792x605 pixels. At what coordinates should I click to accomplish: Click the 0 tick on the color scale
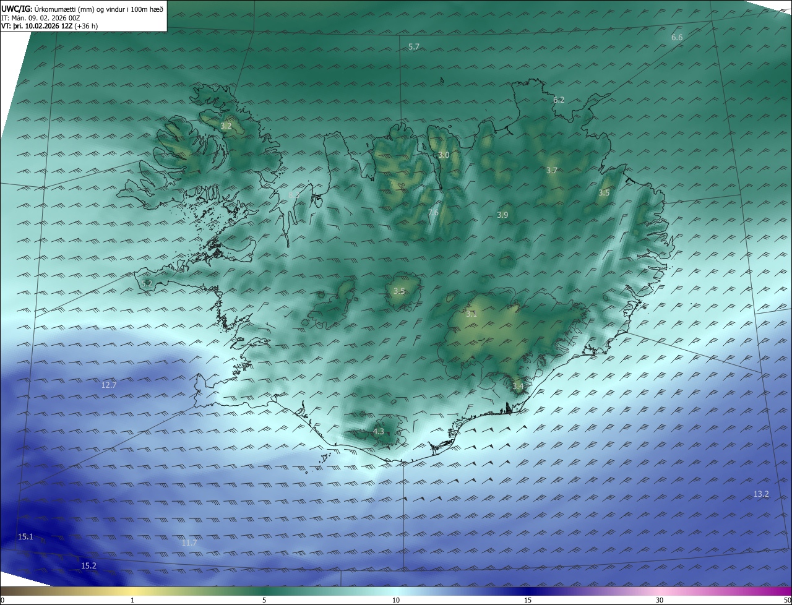(x=2, y=600)
